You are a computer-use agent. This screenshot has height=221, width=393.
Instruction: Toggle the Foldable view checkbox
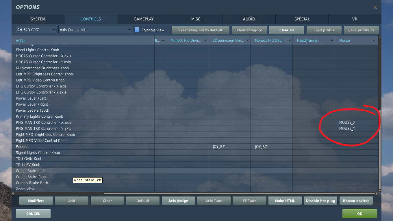coord(137,30)
